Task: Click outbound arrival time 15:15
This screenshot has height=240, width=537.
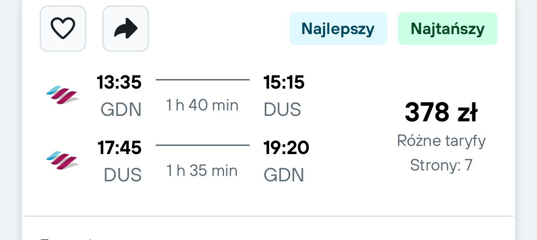Action: click(x=284, y=82)
